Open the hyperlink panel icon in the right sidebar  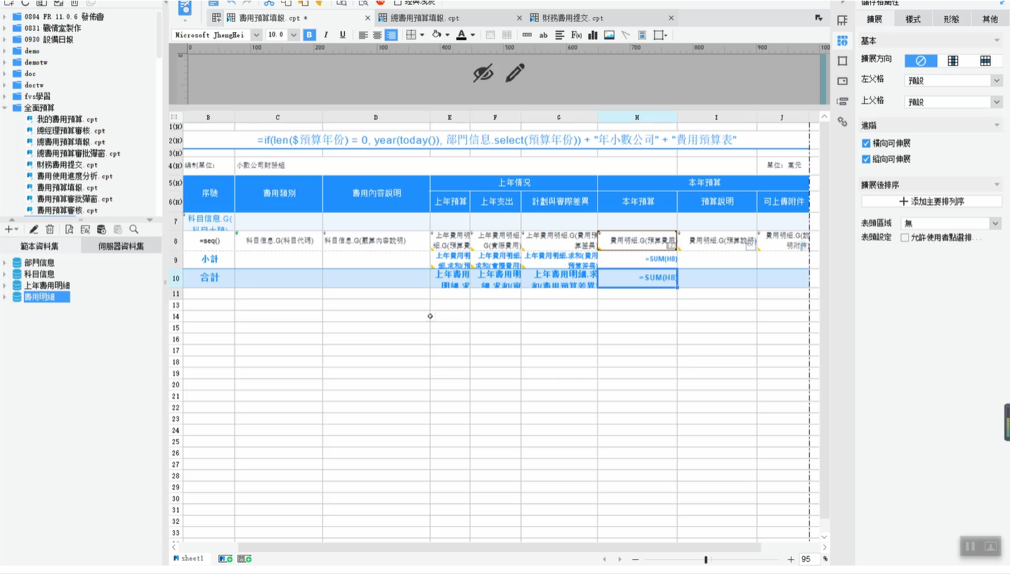coord(842,122)
